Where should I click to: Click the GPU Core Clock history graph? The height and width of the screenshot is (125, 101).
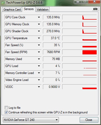tap(80, 17)
